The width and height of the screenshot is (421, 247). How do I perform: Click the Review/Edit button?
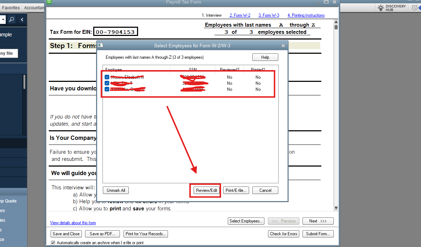206,190
